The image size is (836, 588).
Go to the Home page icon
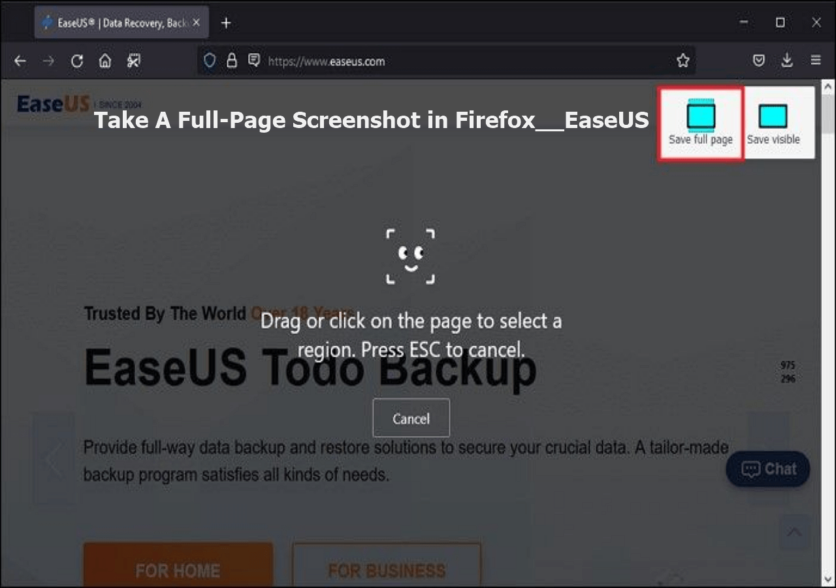(105, 61)
